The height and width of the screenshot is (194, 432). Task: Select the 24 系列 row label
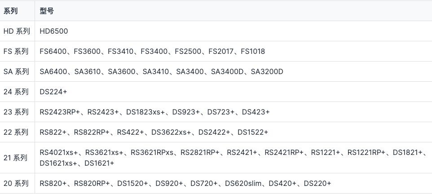tap(17, 92)
